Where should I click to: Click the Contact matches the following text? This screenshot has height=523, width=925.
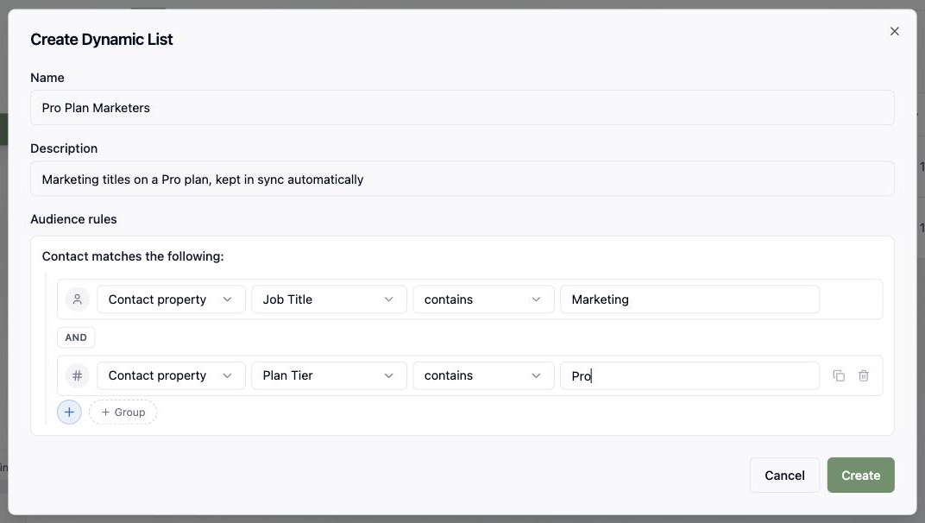(133, 256)
